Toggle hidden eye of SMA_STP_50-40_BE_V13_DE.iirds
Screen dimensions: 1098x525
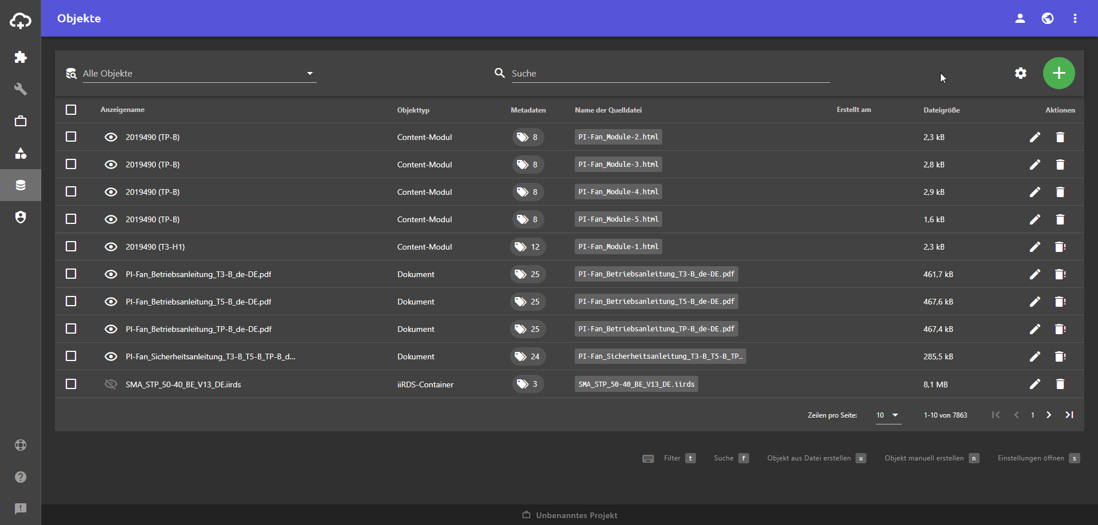pyautogui.click(x=111, y=384)
